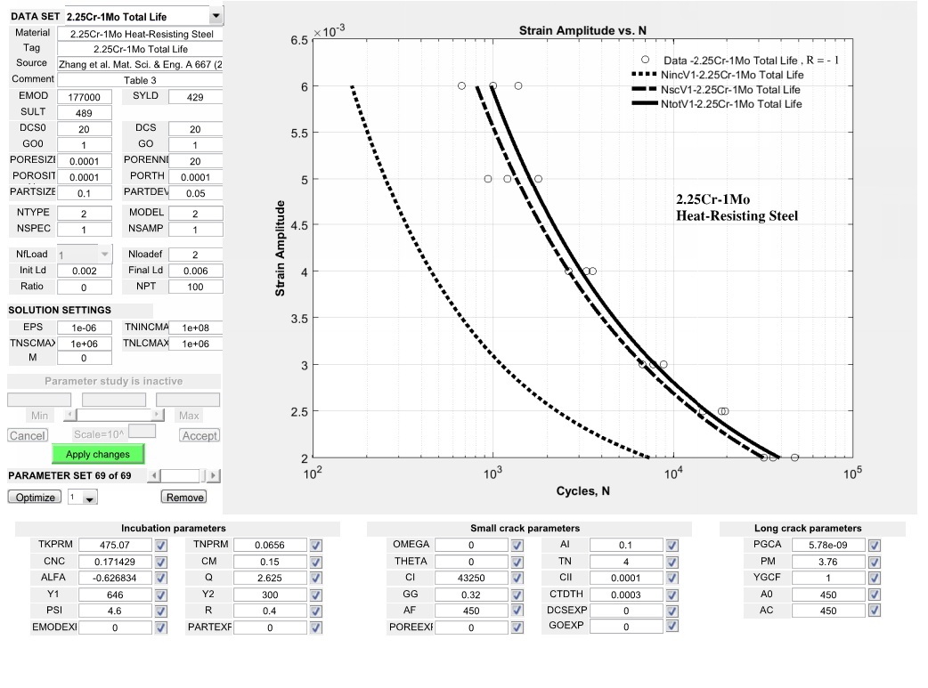Viewport: 928px width, 688px height.
Task: Uncheck the PGCA long crack checkbox
Action: pyautogui.click(x=874, y=545)
